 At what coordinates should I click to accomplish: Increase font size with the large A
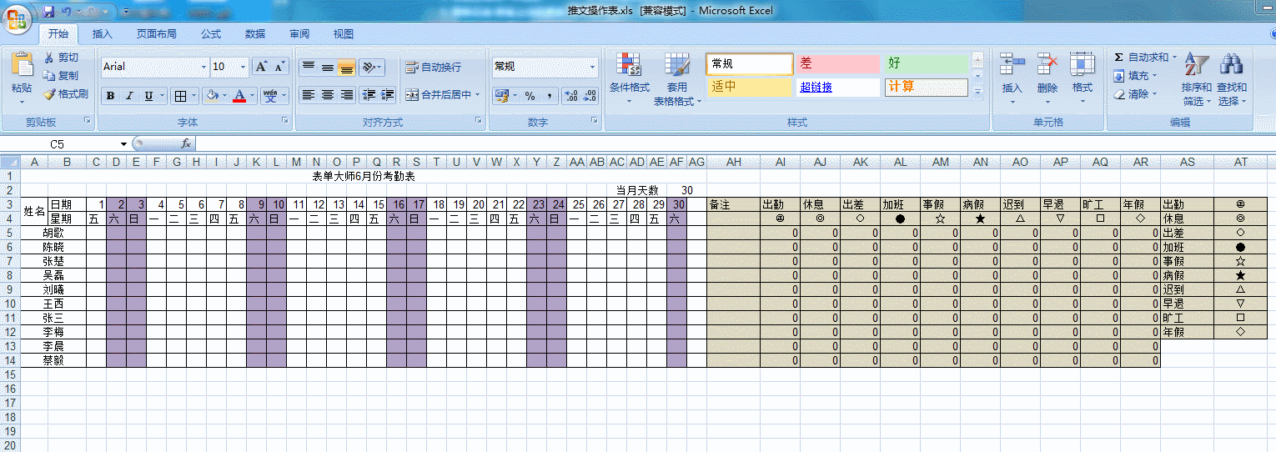[261, 67]
